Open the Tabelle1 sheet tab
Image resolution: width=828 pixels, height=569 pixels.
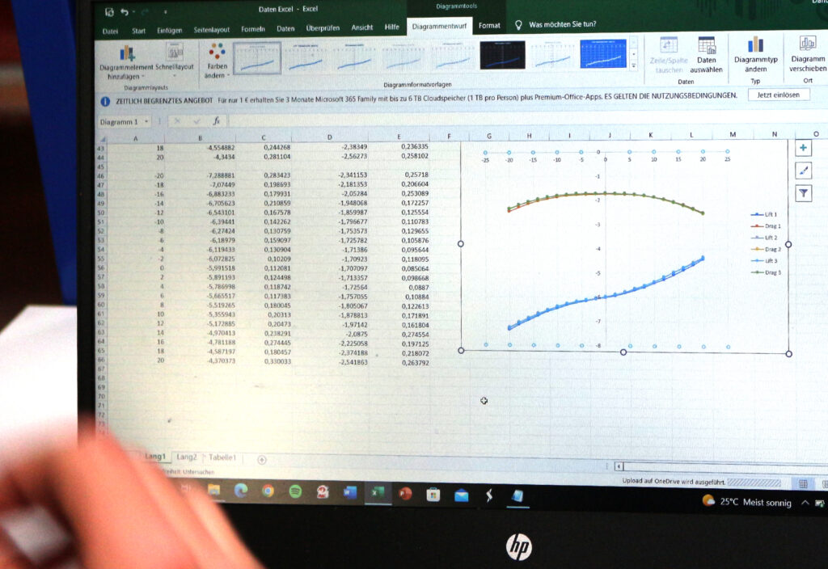point(222,457)
